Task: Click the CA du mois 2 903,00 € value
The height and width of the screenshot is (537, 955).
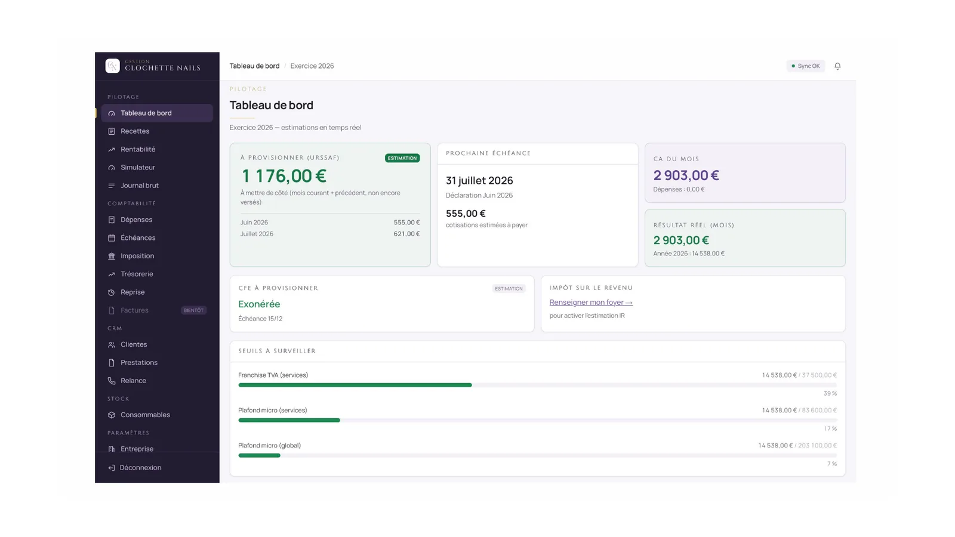Action: (686, 175)
